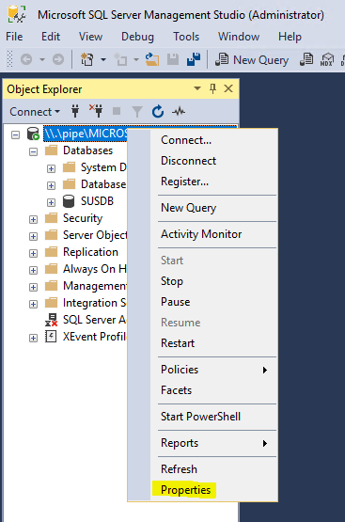This screenshot has height=522, width=345.
Task: Open the Tools menu
Action: coord(186,37)
